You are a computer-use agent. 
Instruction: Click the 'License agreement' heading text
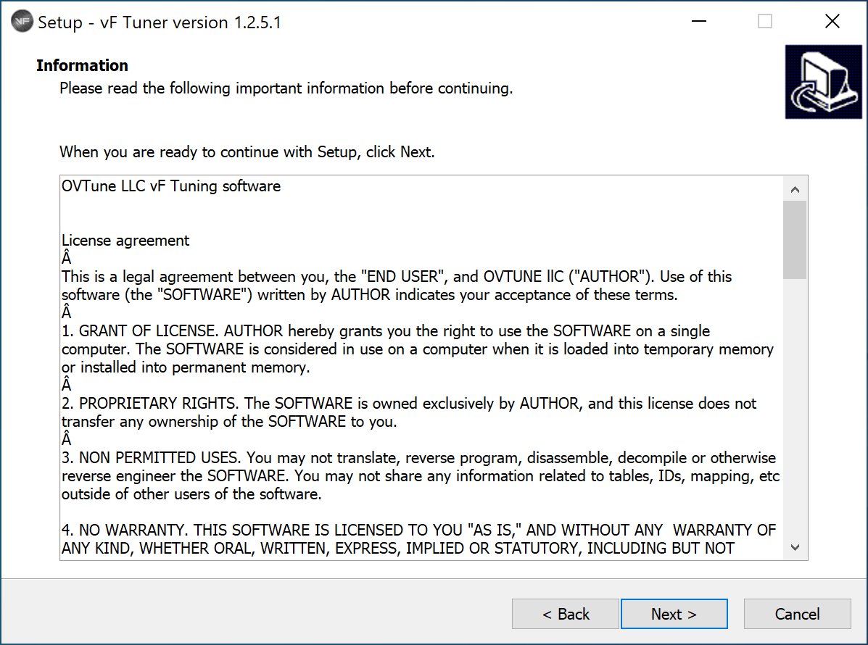point(125,240)
